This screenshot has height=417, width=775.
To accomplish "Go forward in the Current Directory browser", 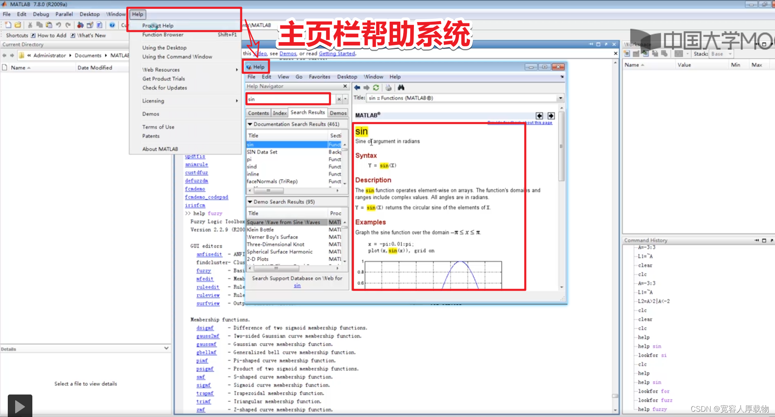I will pyautogui.click(x=12, y=55).
